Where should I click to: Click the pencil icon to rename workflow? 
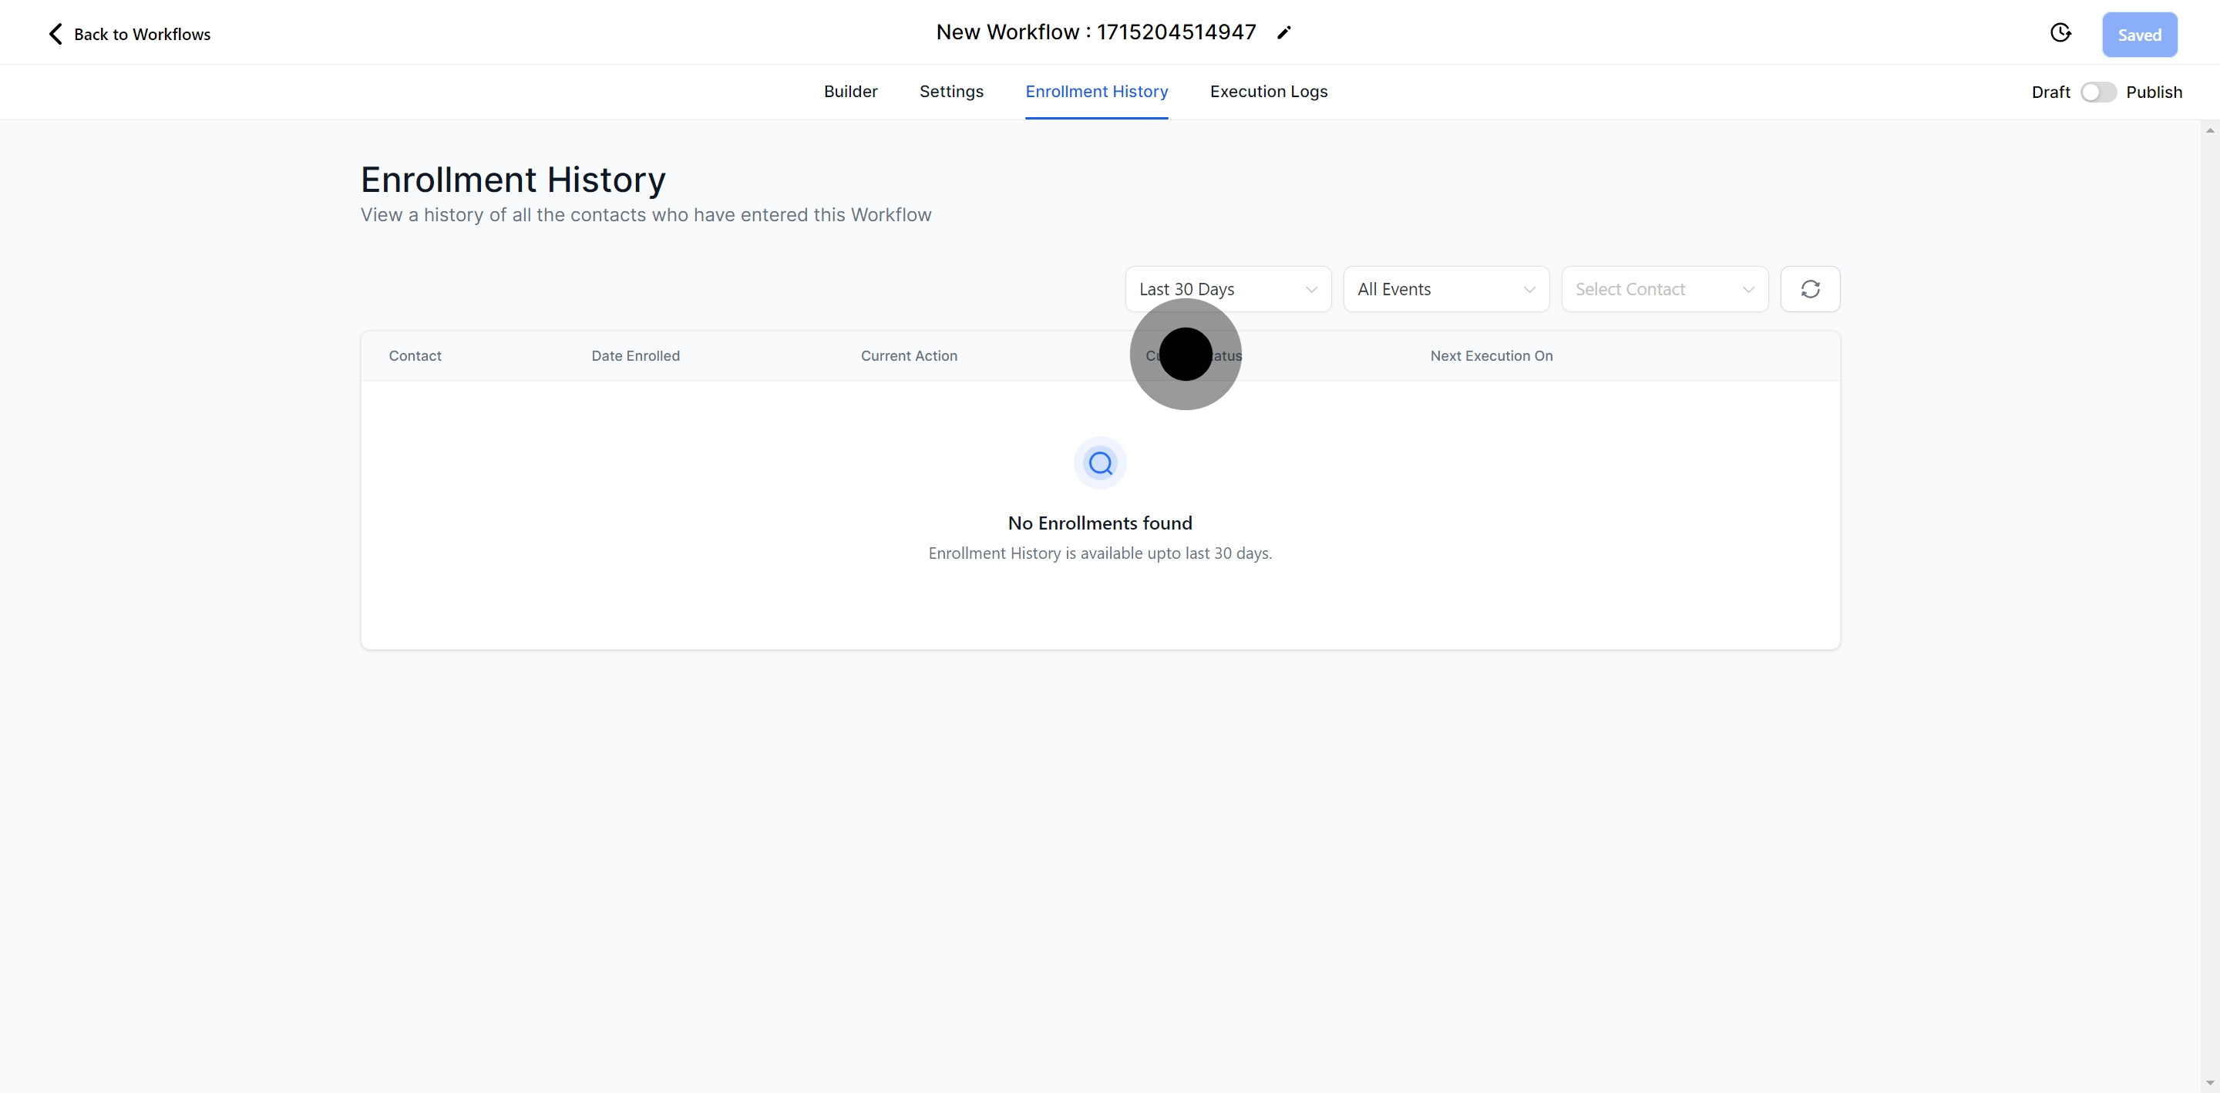pos(1284,32)
